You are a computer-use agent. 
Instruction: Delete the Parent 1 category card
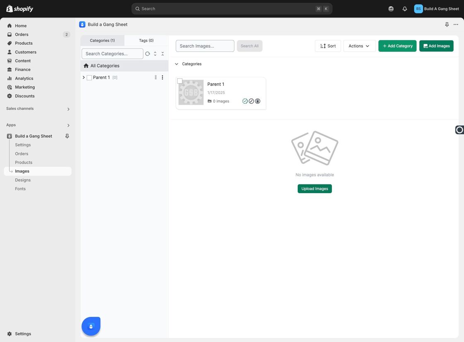tap(258, 101)
